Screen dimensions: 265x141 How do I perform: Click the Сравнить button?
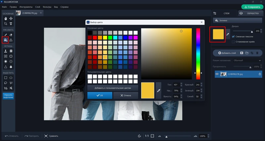click(51, 136)
